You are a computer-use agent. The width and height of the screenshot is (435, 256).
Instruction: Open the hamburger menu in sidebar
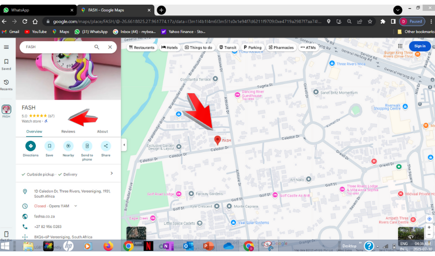coord(7,47)
